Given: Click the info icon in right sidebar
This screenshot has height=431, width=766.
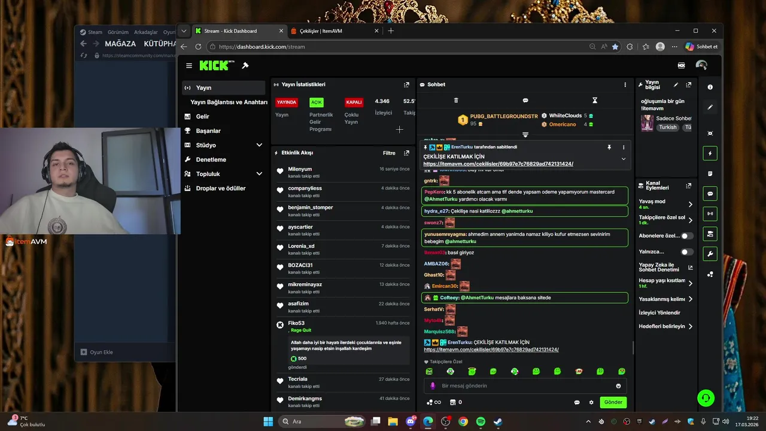Looking at the screenshot, I should click(x=710, y=87).
